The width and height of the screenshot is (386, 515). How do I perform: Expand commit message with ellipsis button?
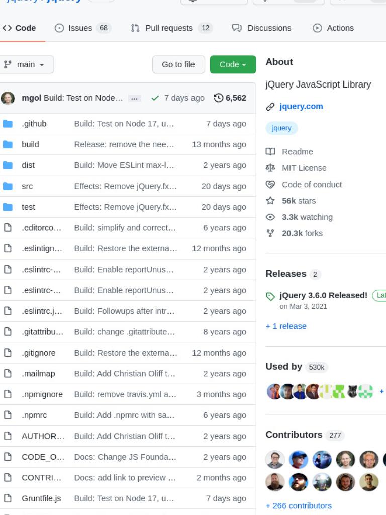(134, 98)
